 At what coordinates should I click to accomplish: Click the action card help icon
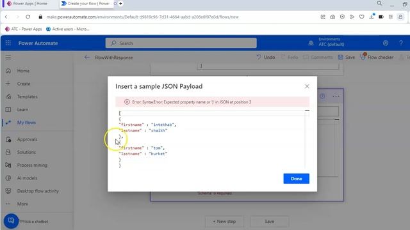pos(322,96)
